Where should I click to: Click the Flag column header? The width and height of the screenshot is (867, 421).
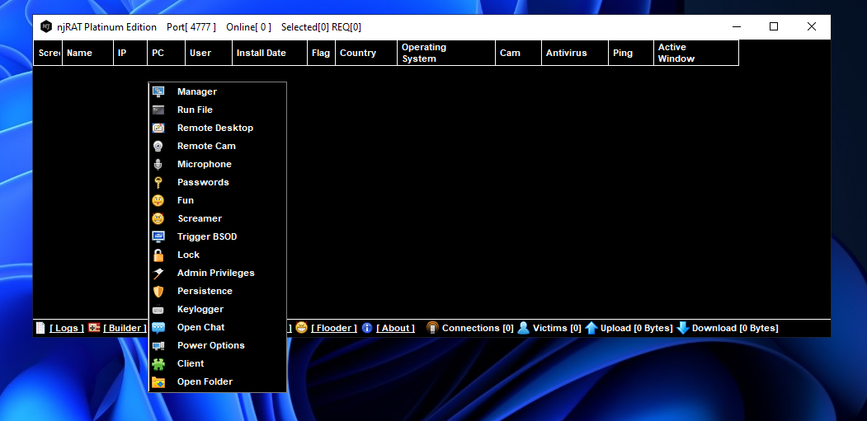(321, 53)
